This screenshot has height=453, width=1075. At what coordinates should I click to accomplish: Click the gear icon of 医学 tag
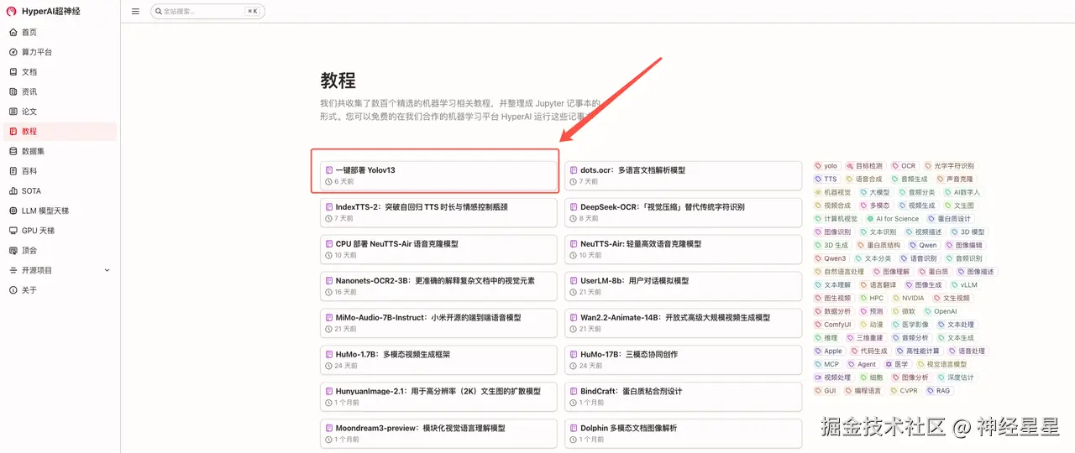(x=889, y=365)
